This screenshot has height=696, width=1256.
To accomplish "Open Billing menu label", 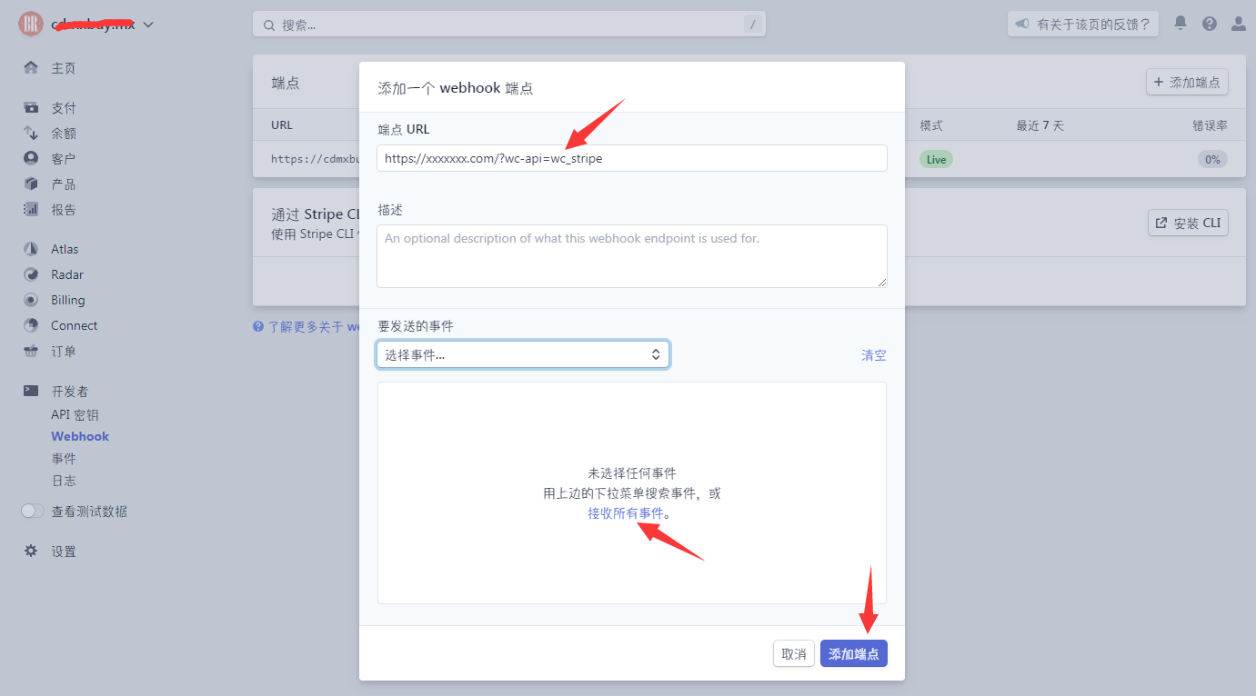I will click(x=68, y=300).
